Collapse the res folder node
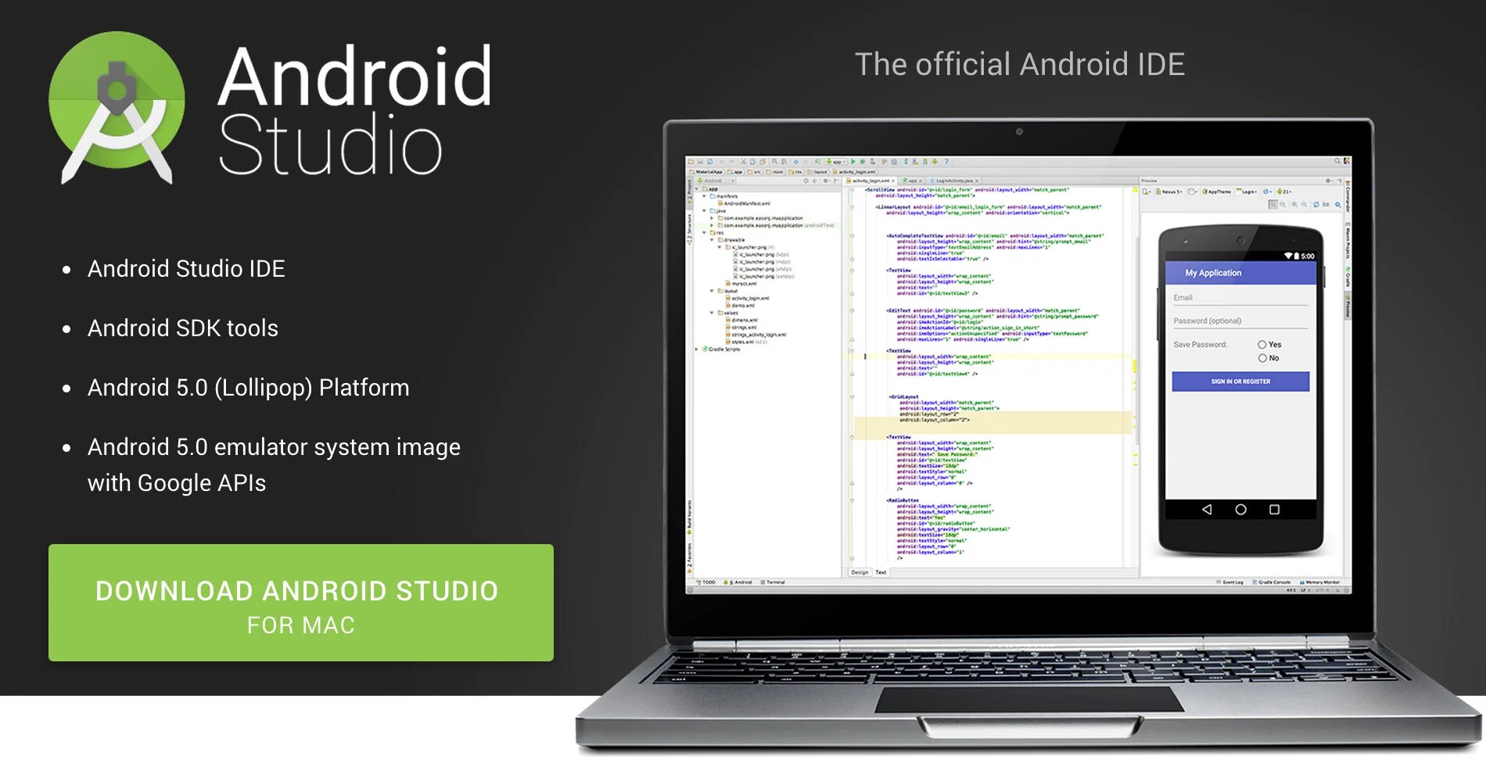1486x763 pixels. (704, 232)
